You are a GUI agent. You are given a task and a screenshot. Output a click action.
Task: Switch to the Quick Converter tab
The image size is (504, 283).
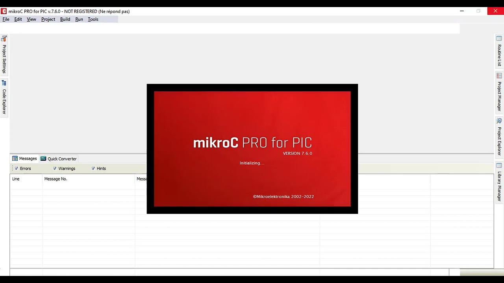coord(59,159)
